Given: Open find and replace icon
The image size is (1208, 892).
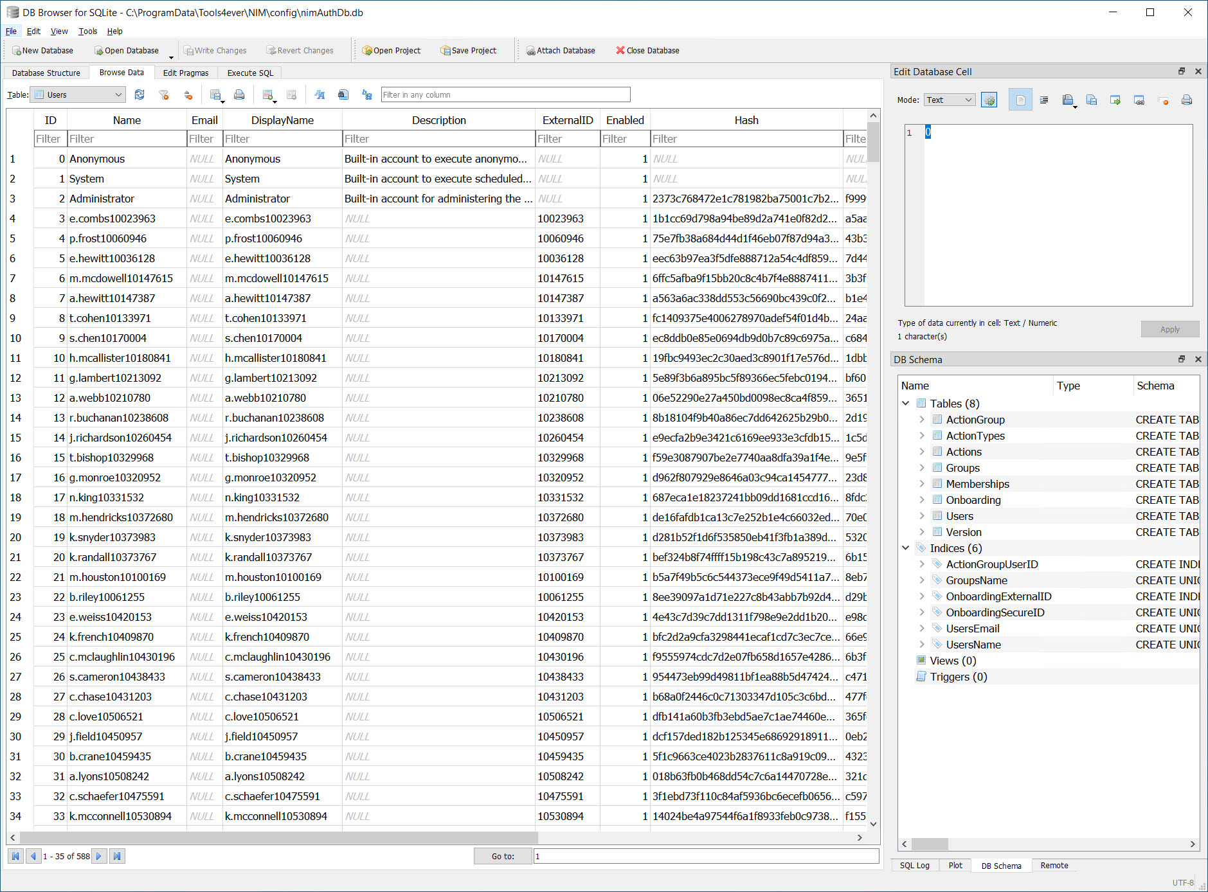Looking at the screenshot, I should click(367, 95).
